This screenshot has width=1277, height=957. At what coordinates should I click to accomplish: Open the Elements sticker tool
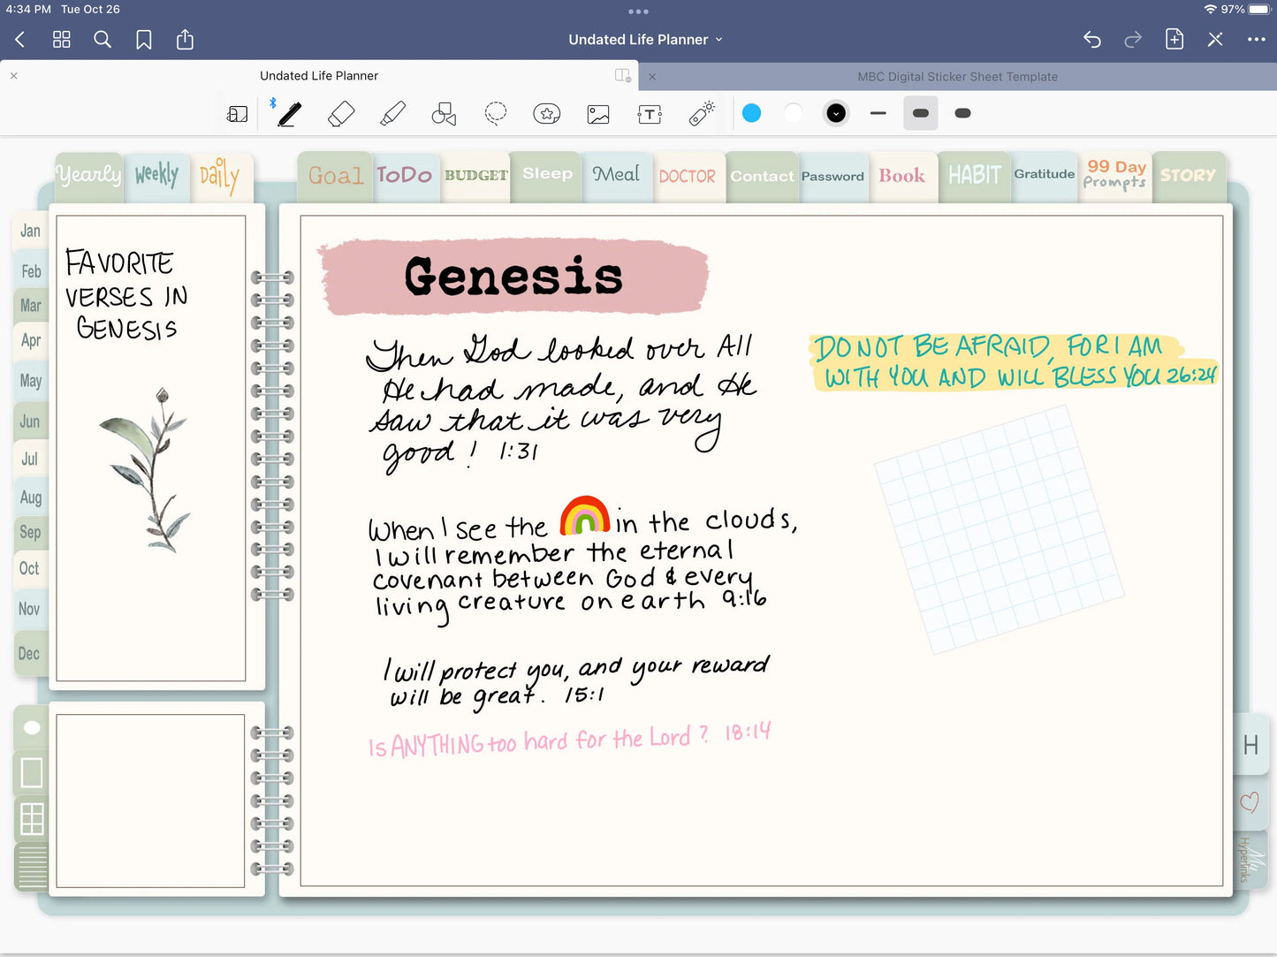click(x=547, y=114)
